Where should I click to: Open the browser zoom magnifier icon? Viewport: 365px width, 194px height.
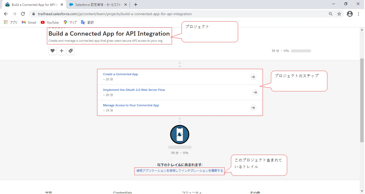tap(331, 14)
